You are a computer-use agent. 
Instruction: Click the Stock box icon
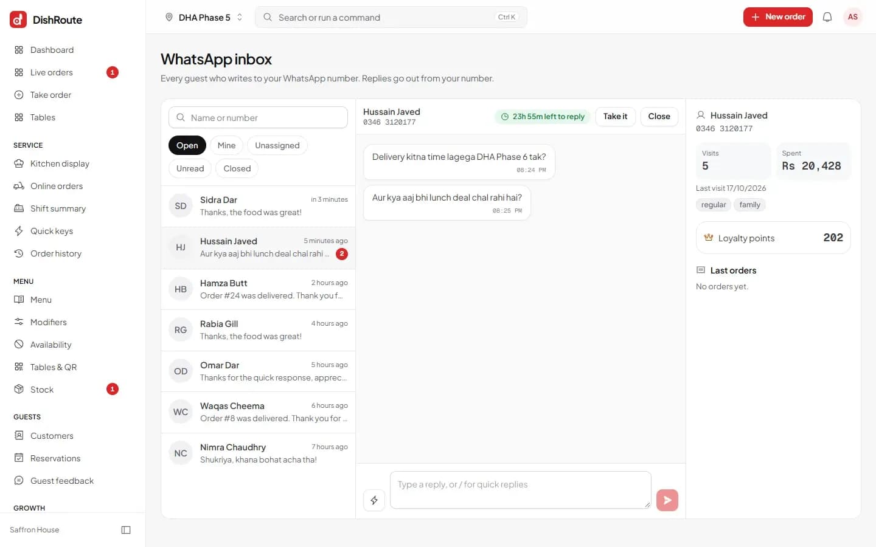point(19,390)
